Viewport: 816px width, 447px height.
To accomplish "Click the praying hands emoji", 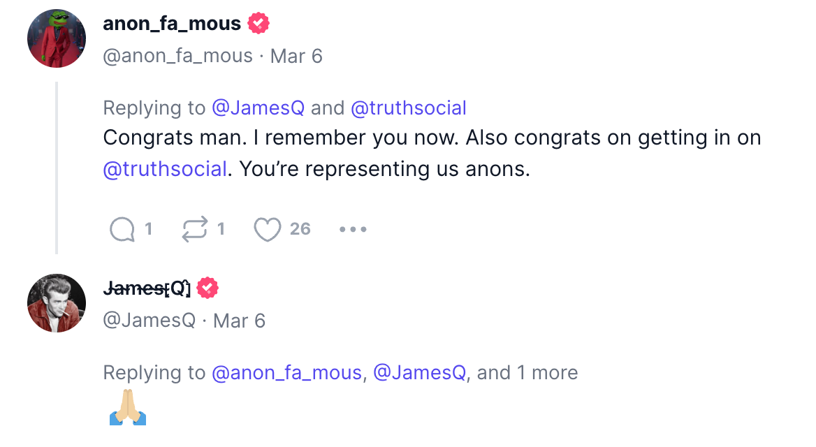I will [128, 408].
